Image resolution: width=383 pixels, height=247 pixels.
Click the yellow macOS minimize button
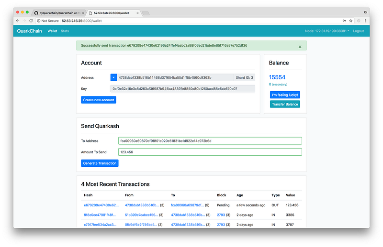tap(22, 12)
